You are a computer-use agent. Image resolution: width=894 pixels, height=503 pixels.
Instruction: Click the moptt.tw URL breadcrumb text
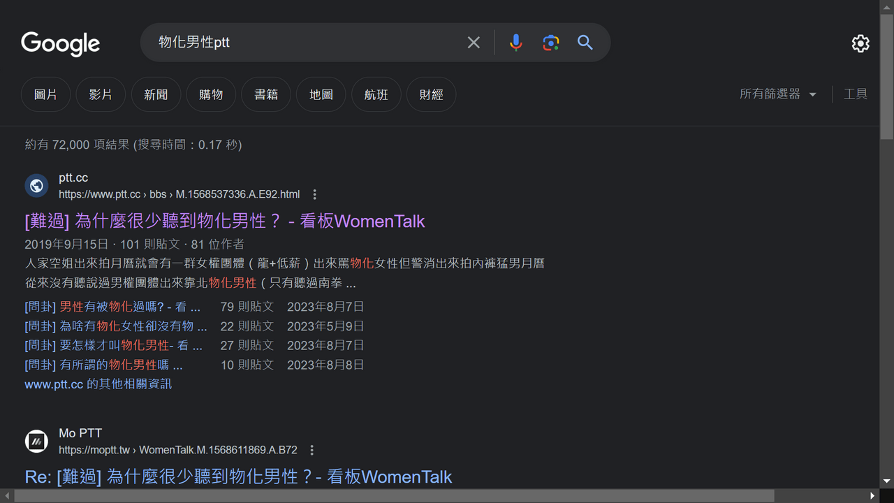[x=178, y=450]
